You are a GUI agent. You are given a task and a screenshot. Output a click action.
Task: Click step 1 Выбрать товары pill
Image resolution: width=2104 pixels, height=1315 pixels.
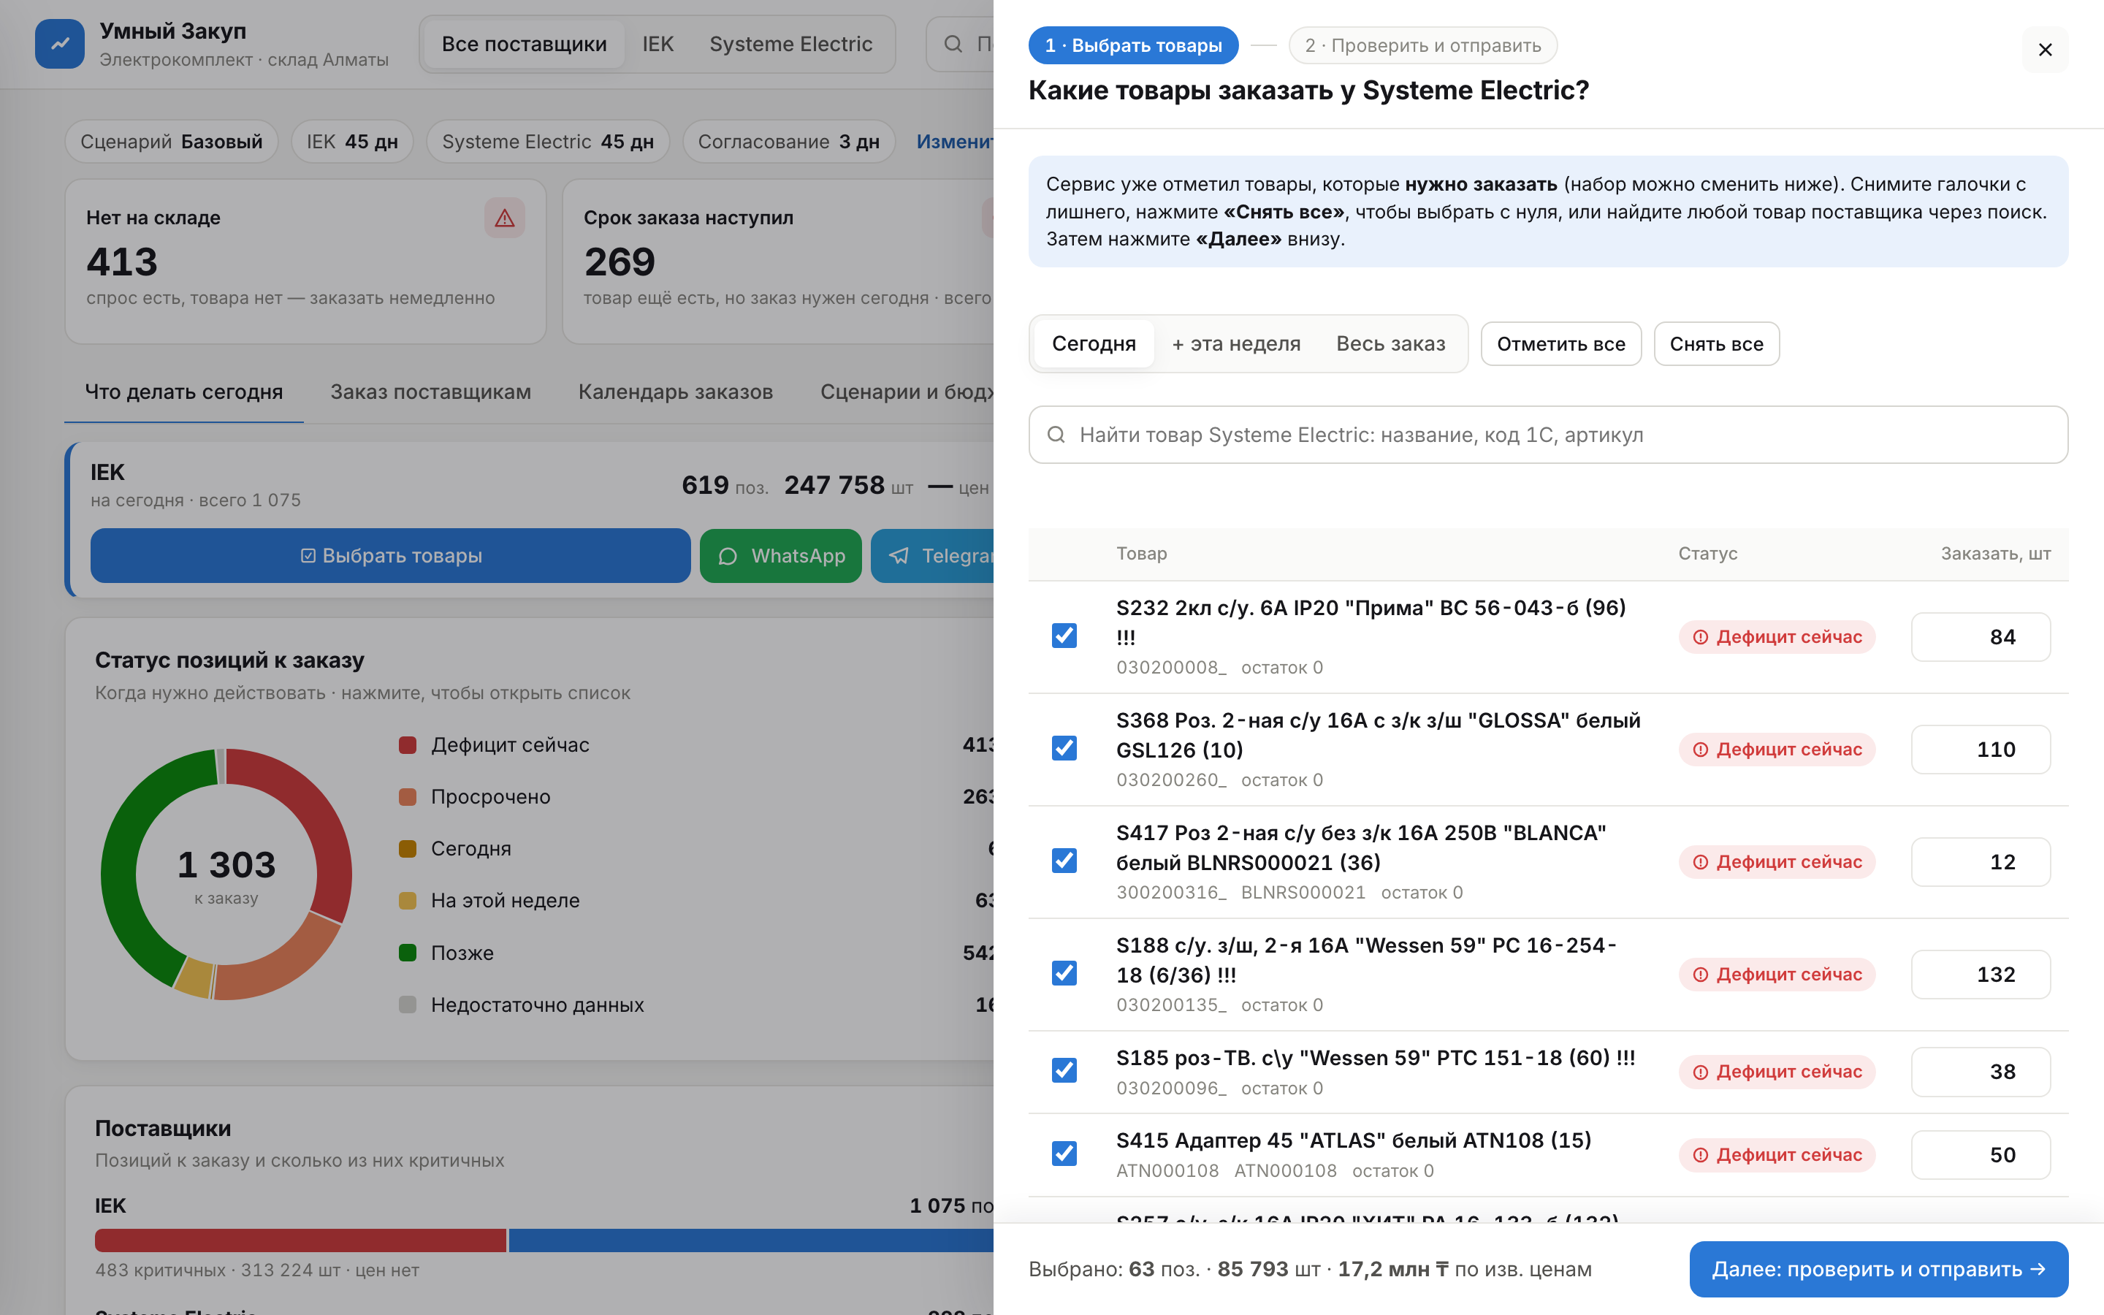click(x=1133, y=45)
